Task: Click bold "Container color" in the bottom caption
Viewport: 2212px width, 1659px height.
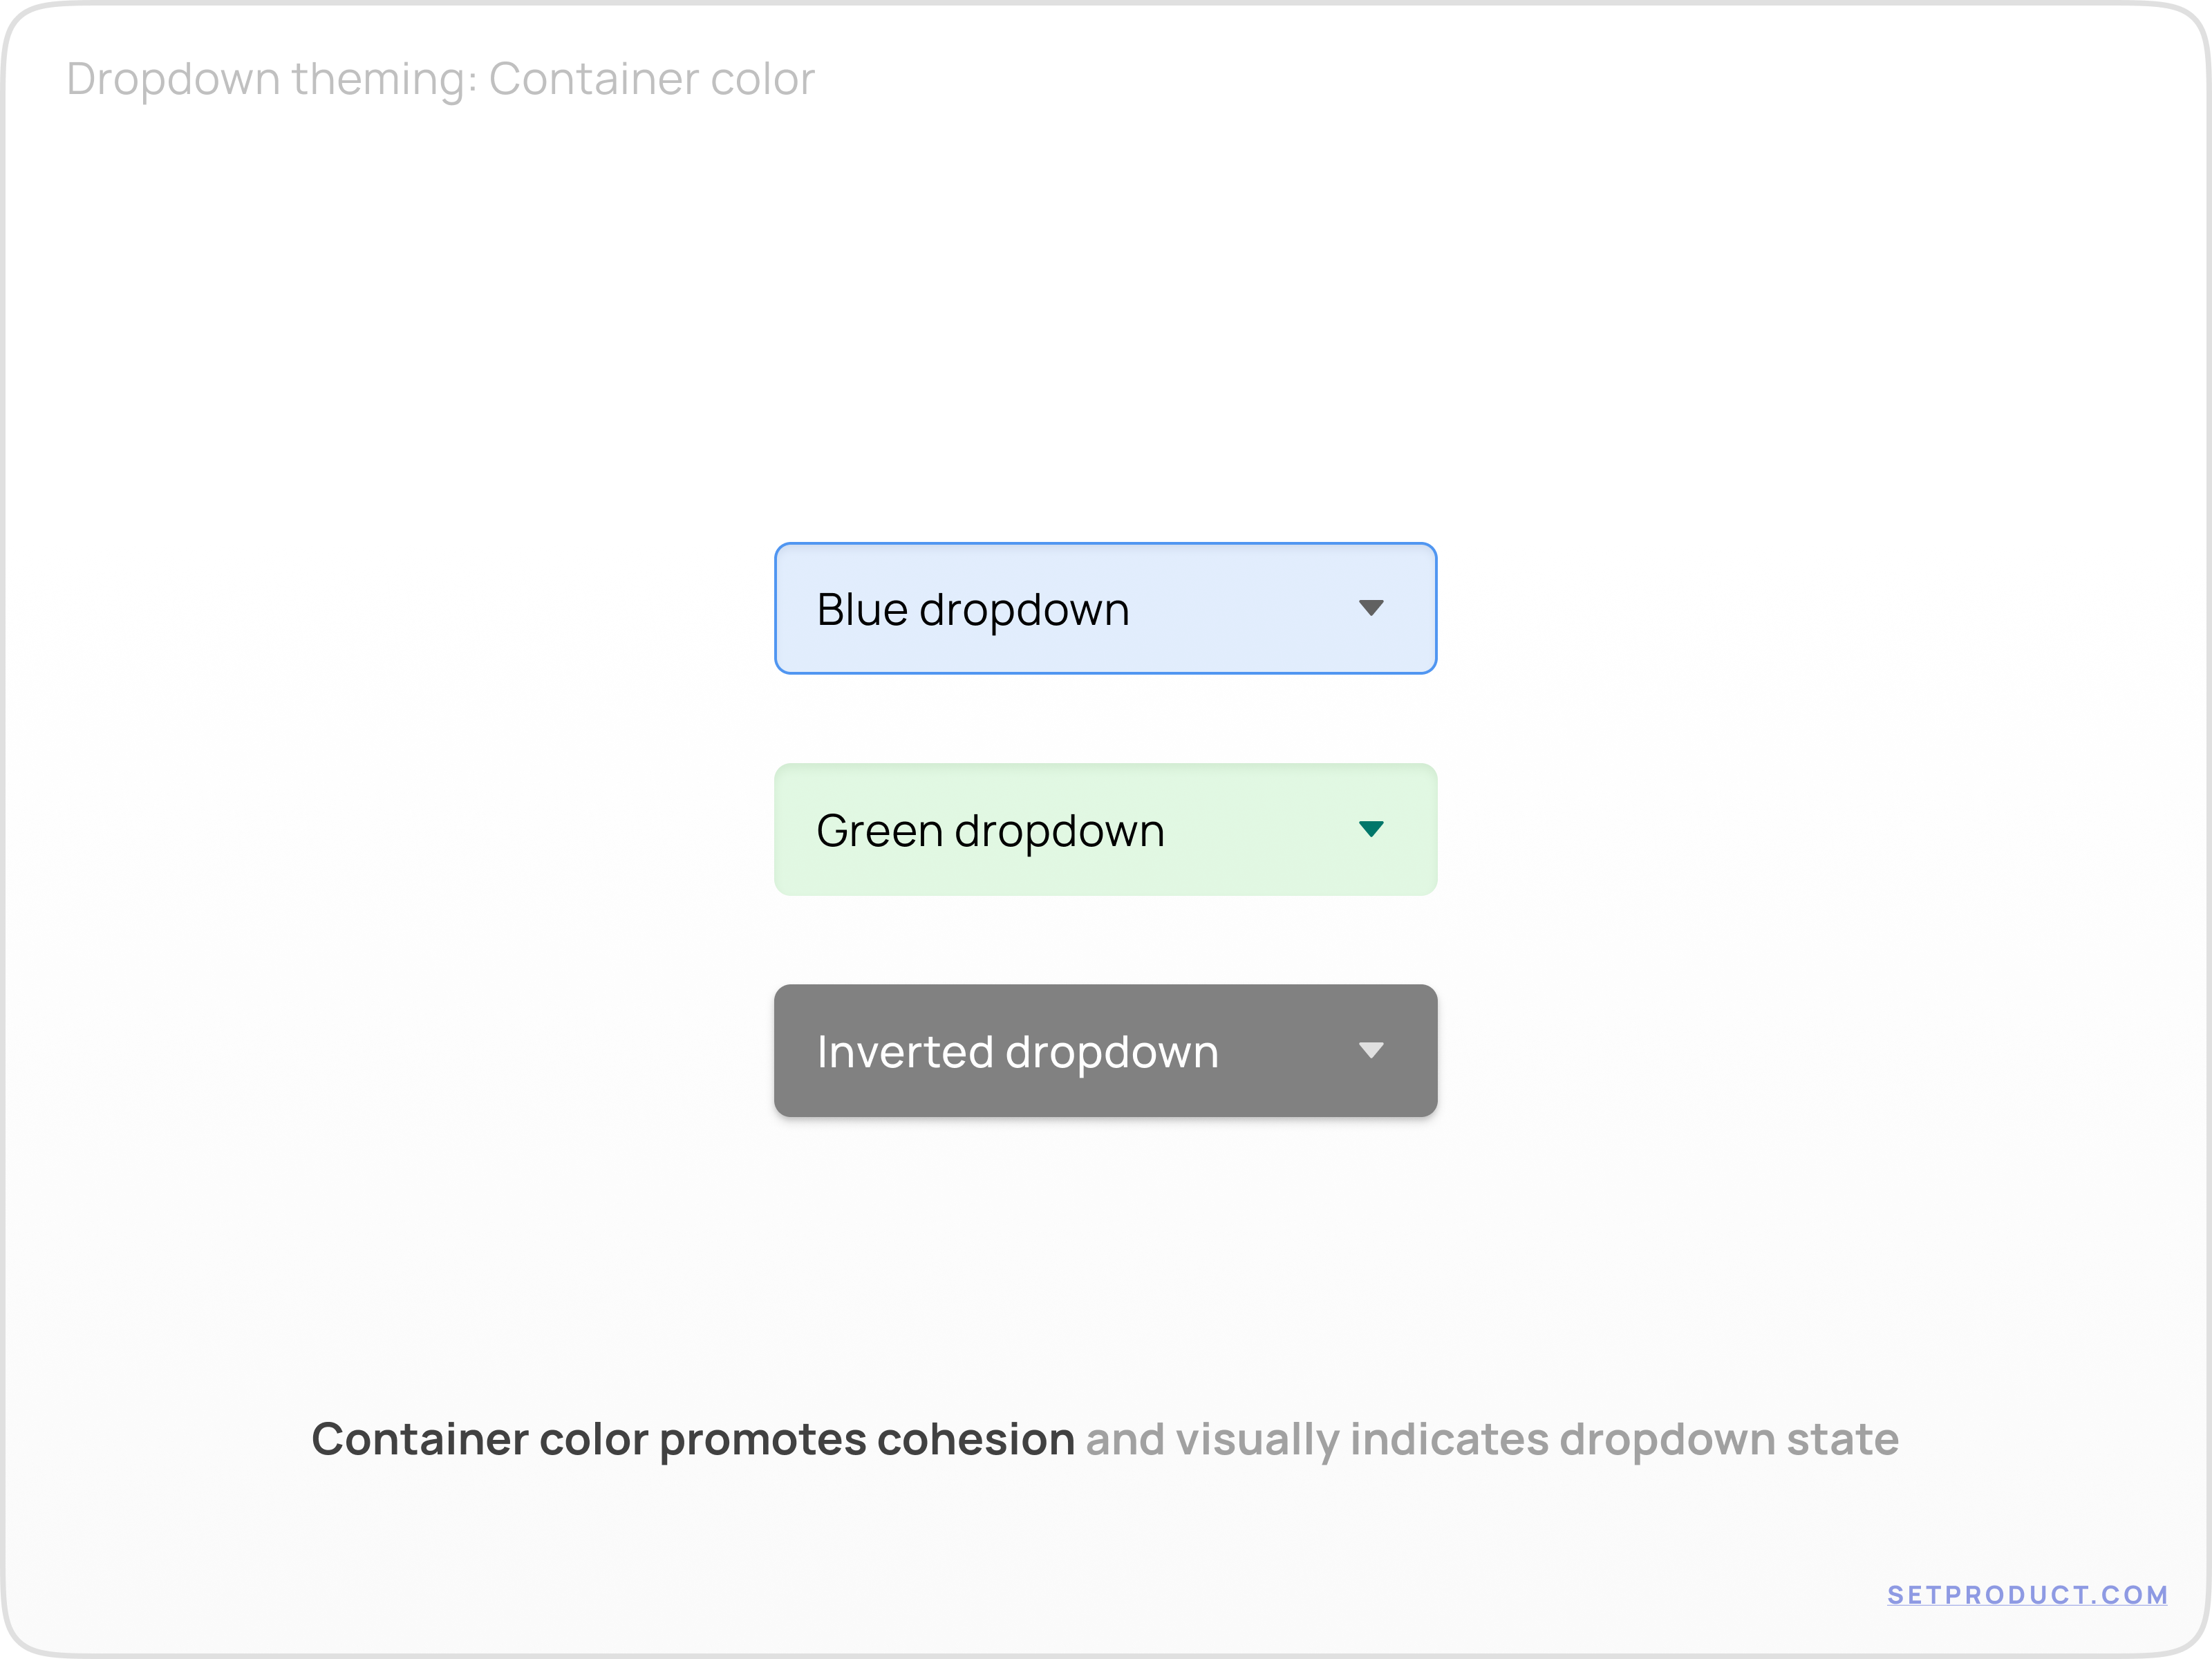Action: [x=480, y=1440]
